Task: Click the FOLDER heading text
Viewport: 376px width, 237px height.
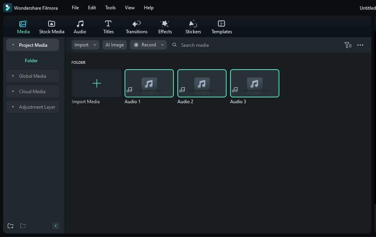Action: click(x=78, y=62)
